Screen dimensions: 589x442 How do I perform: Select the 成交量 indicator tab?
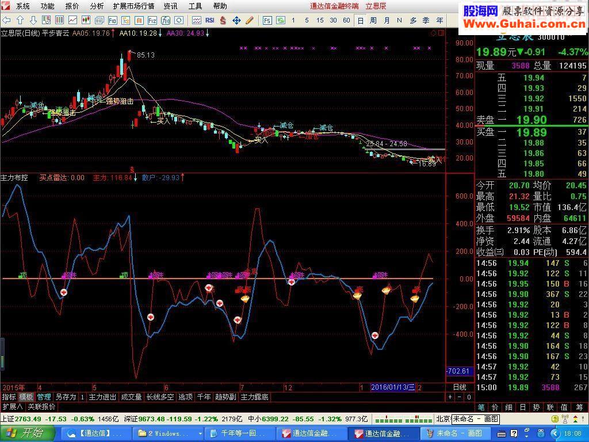pos(131,397)
